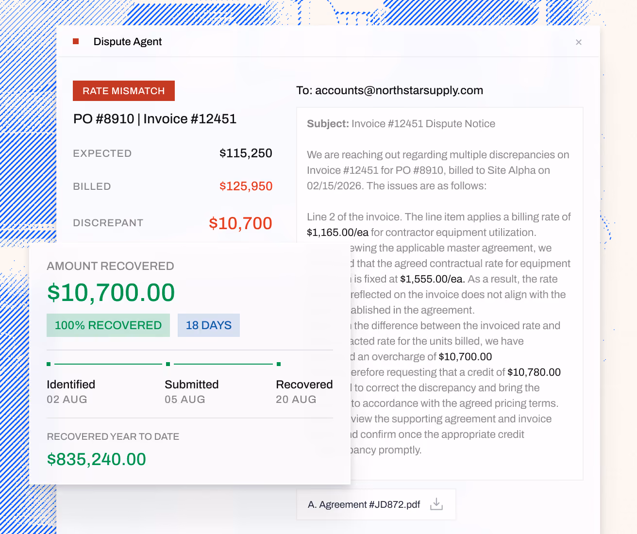Image resolution: width=637 pixels, height=534 pixels.
Task: Click the download icon beside Agreement #JD872.pdf
Action: [436, 504]
